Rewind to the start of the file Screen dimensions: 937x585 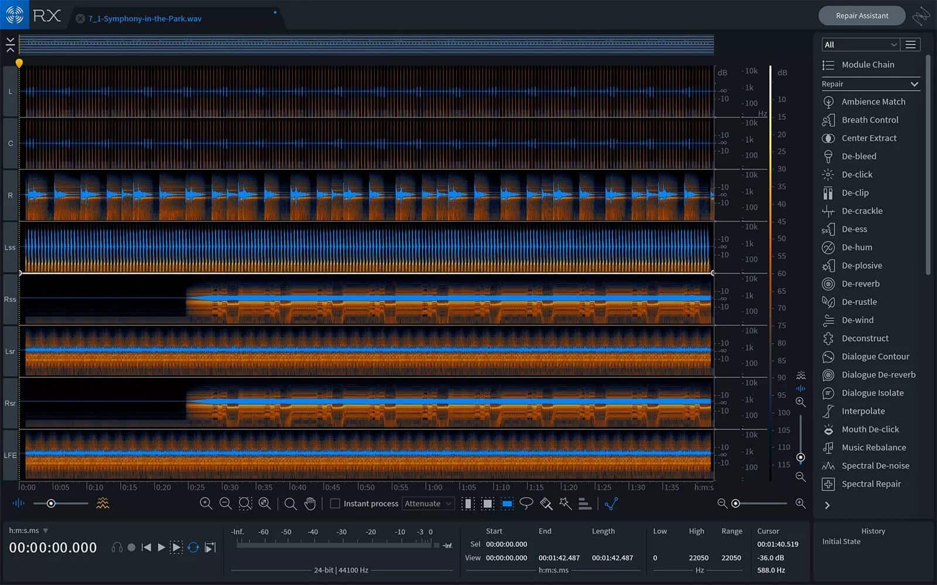[x=146, y=548]
